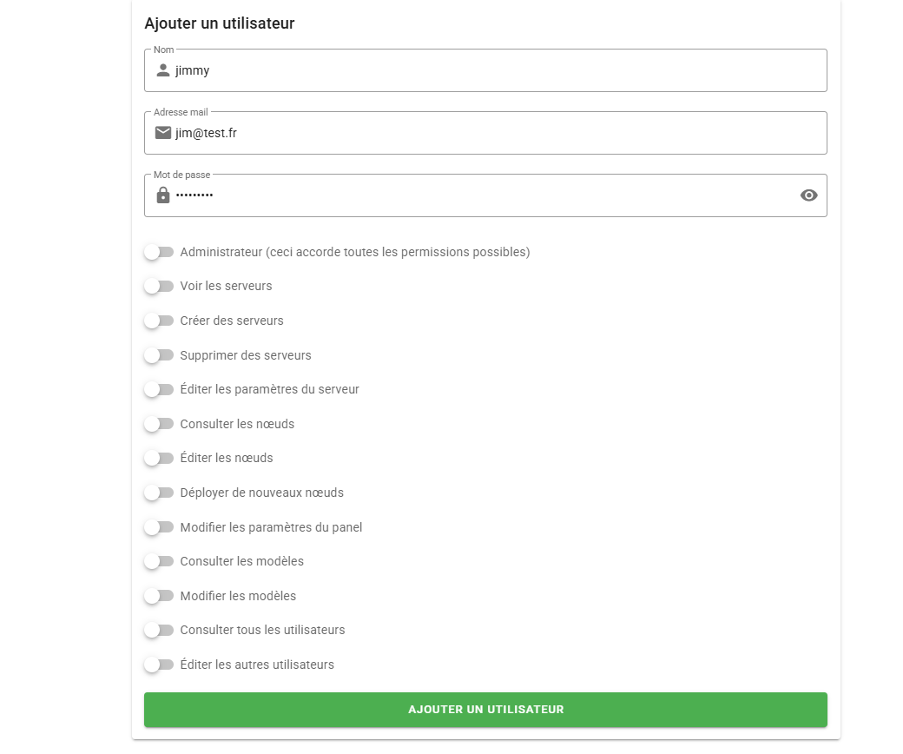Screen dimensions: 903x754
Task: Enable the Éditer les nœuds switch
Action: click(159, 458)
